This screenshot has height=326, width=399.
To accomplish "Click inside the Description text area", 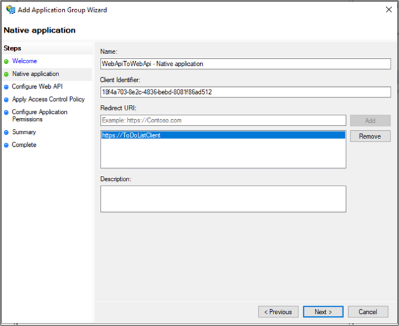I will [223, 199].
